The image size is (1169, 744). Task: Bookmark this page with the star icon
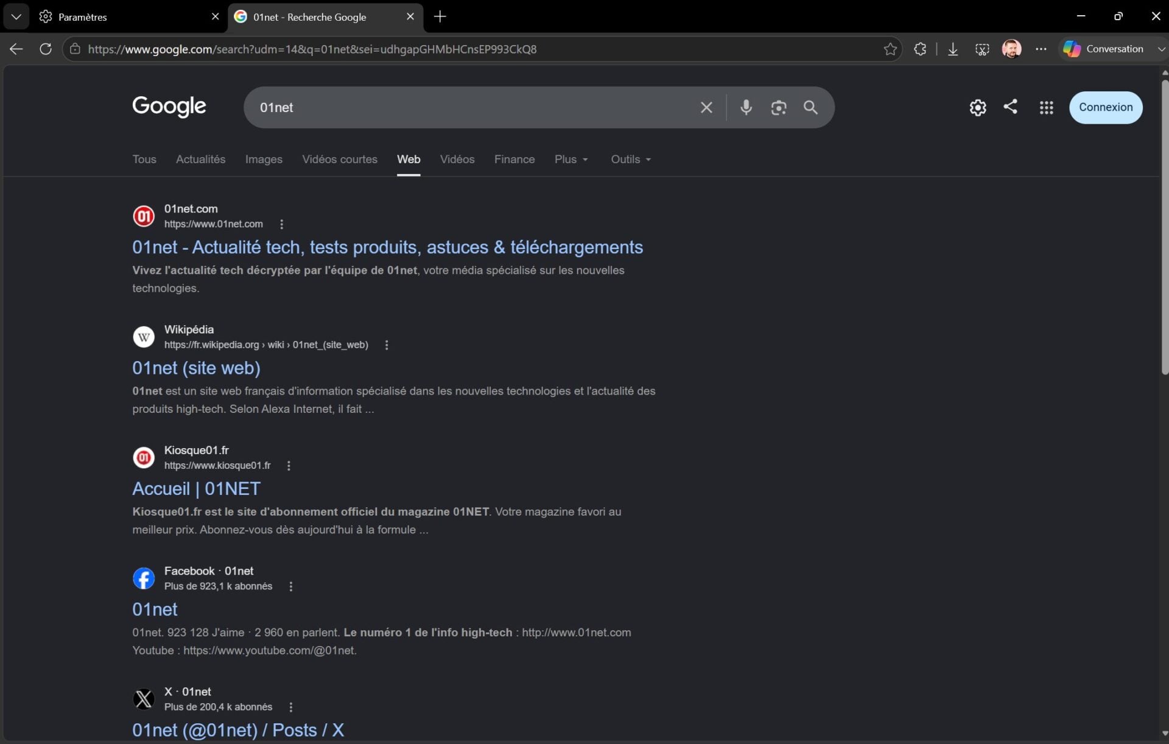(x=890, y=49)
